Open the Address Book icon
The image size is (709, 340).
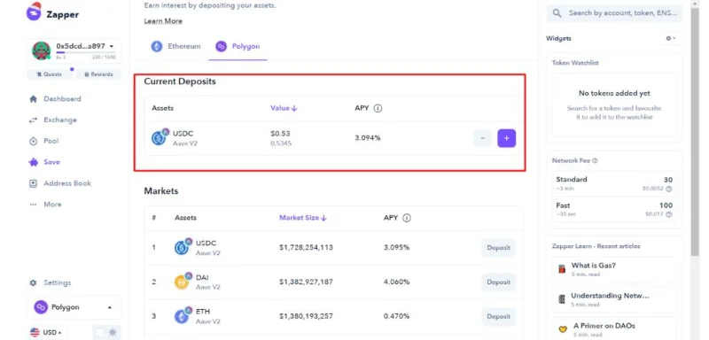(x=33, y=183)
